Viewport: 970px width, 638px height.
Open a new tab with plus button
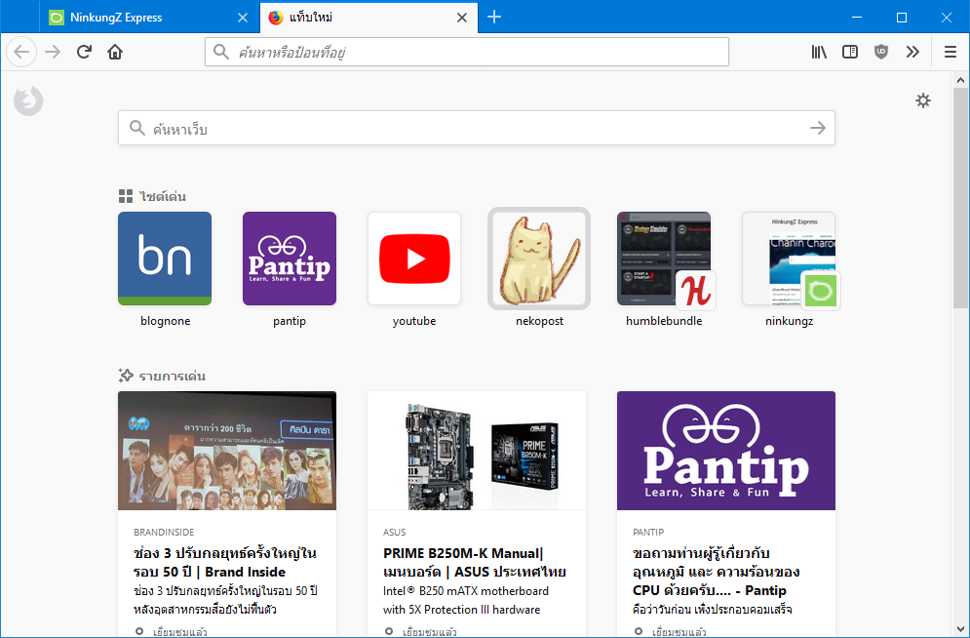(x=493, y=18)
